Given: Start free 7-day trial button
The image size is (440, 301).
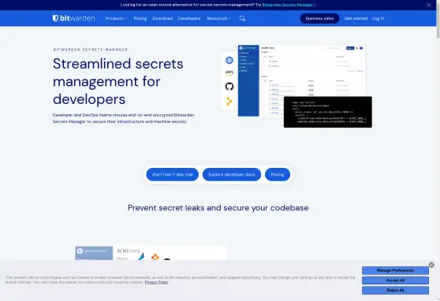Looking at the screenshot, I should pyautogui.click(x=173, y=174).
